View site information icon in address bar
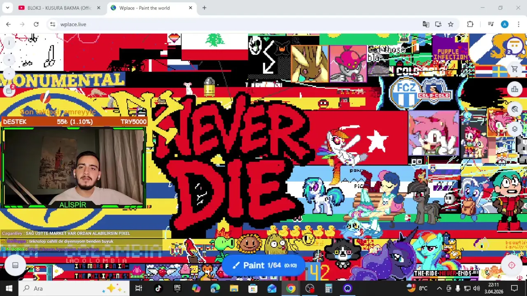The image size is (527, 296). click(53, 24)
